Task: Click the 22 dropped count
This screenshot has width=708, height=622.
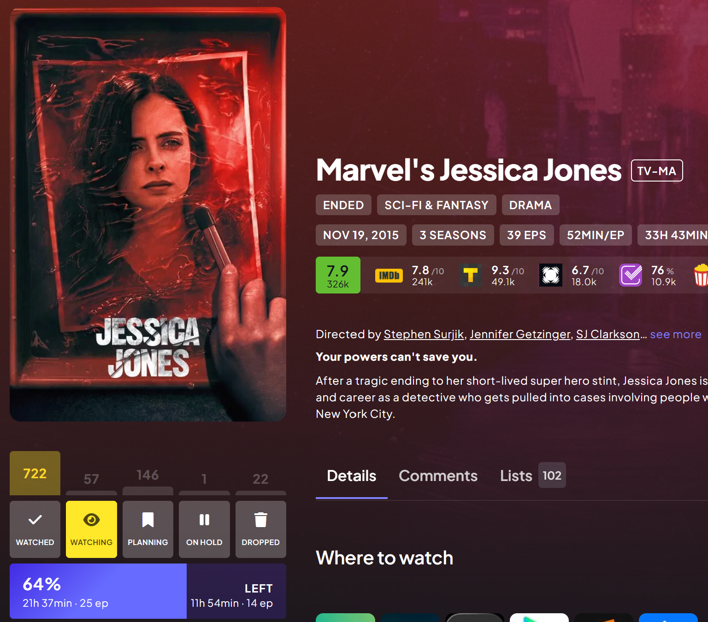Action: tap(261, 479)
